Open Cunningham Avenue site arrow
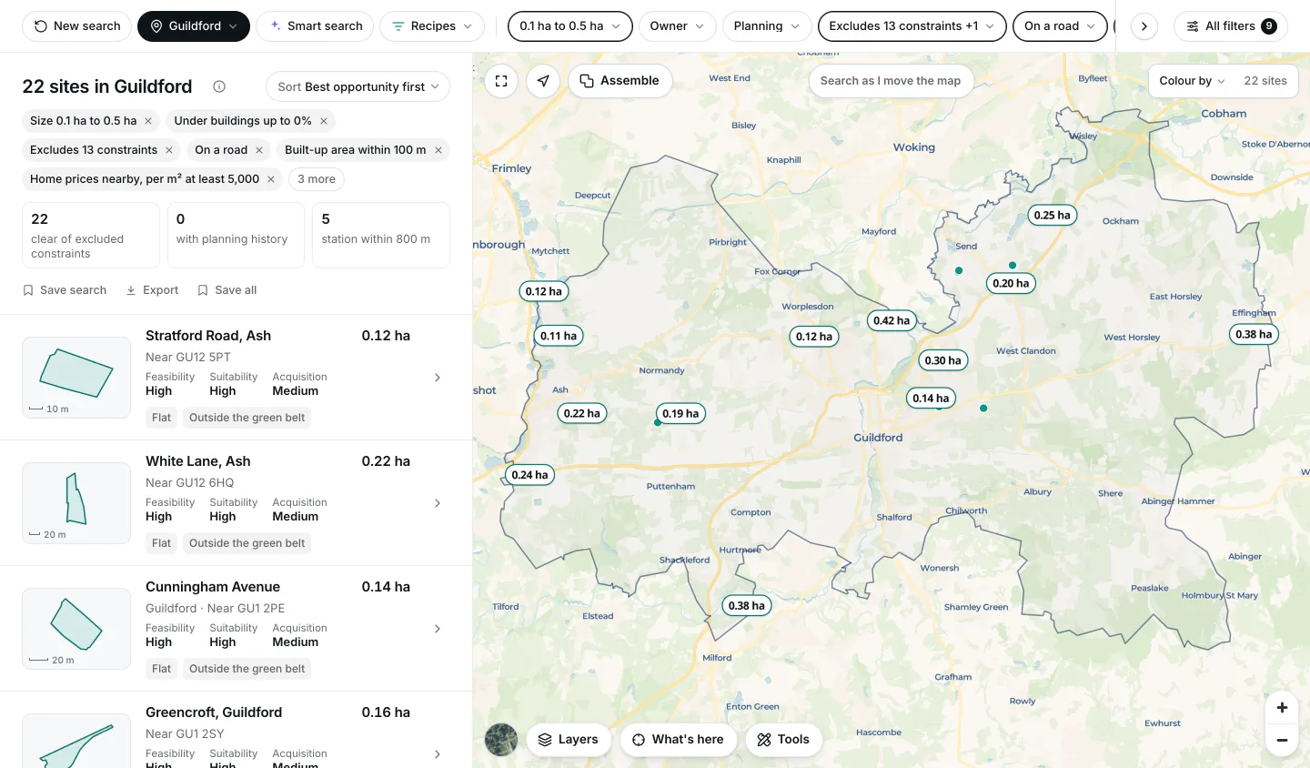 click(438, 629)
